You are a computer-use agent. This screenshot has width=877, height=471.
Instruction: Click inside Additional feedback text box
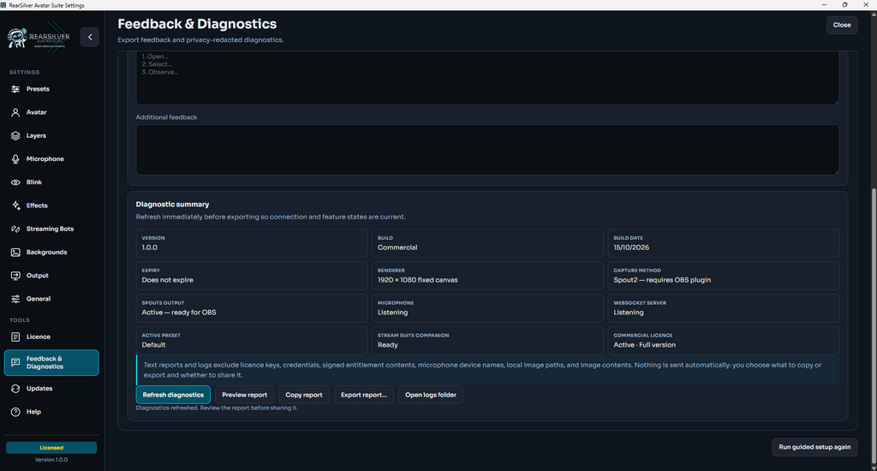[x=487, y=150]
